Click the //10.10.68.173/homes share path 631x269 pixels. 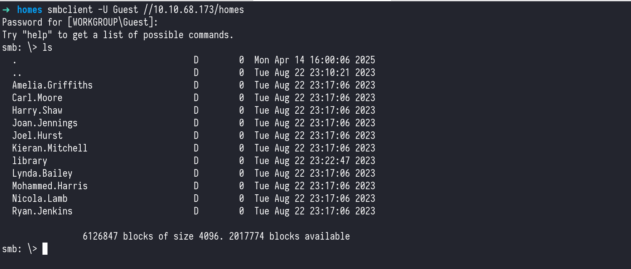coord(188,10)
